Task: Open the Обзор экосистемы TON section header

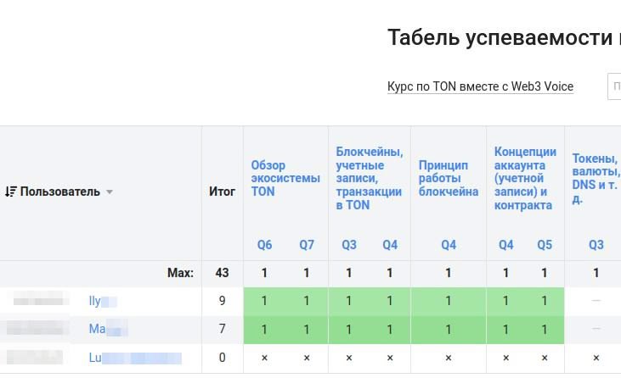Action: point(285,178)
